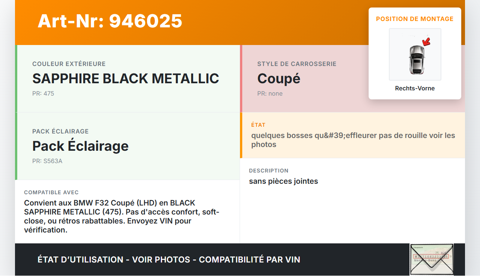Select the Art-Nr: 946025 heading
Screen dimensions: 480x276
(x=110, y=21)
